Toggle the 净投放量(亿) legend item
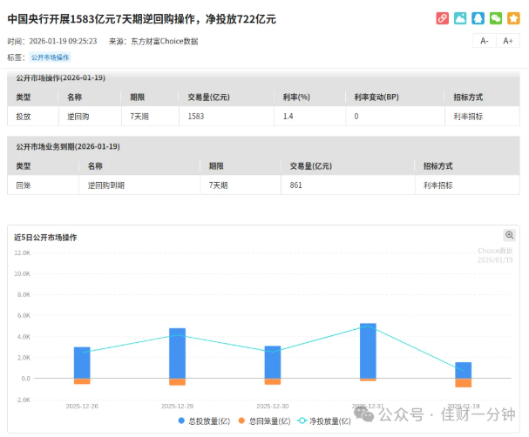 tap(324, 420)
